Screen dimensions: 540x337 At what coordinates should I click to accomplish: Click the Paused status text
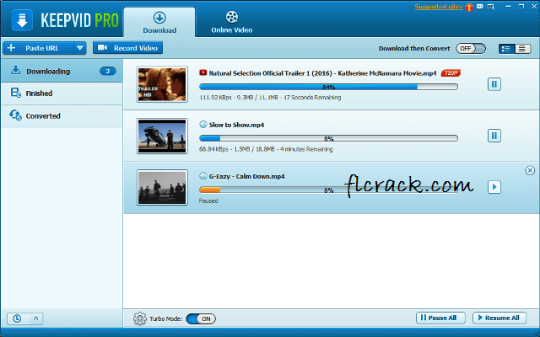click(x=208, y=201)
